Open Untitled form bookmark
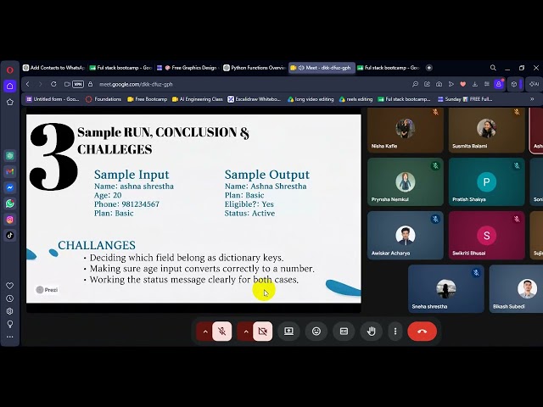543x407 pixels. click(53, 99)
